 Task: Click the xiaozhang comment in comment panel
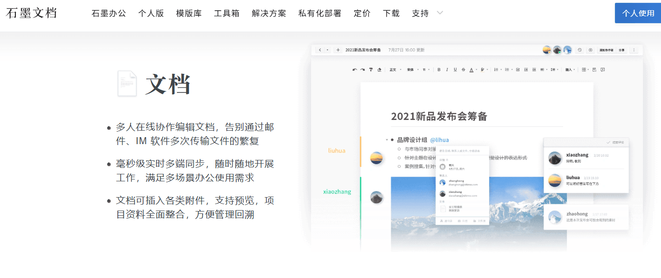pos(586,158)
